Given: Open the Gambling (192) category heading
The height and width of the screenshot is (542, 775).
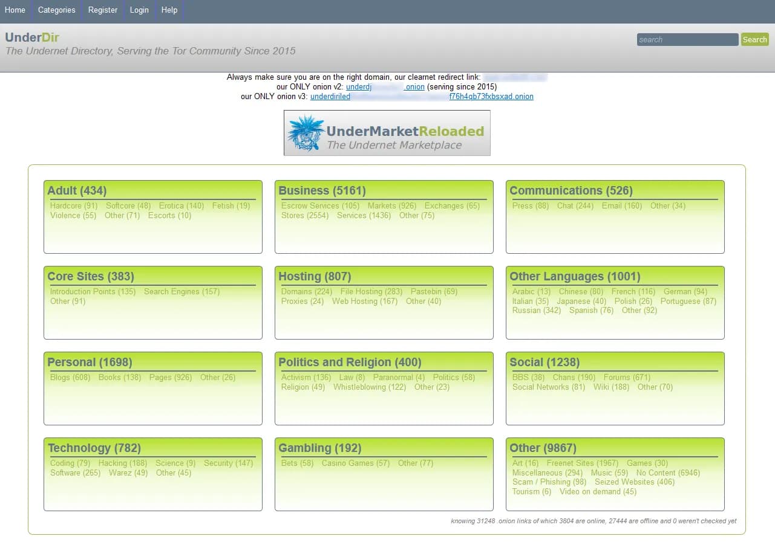Looking at the screenshot, I should click(319, 448).
